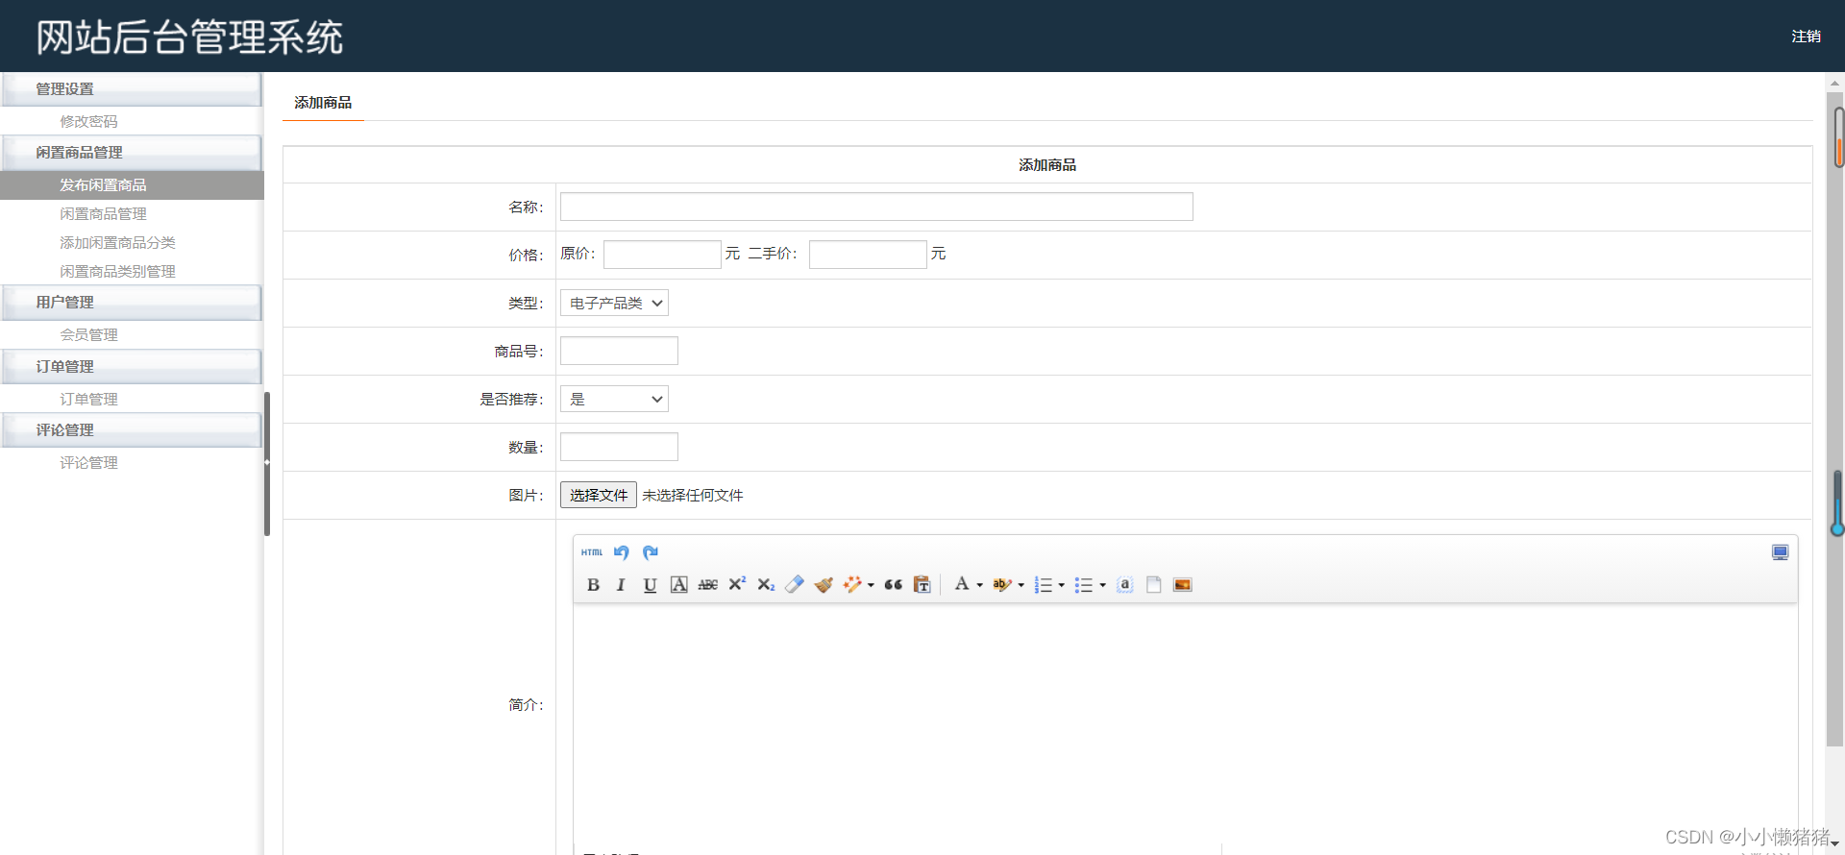Collapse the 订单管理 sidebar section header
This screenshot has width=1845, height=855.
(x=132, y=367)
